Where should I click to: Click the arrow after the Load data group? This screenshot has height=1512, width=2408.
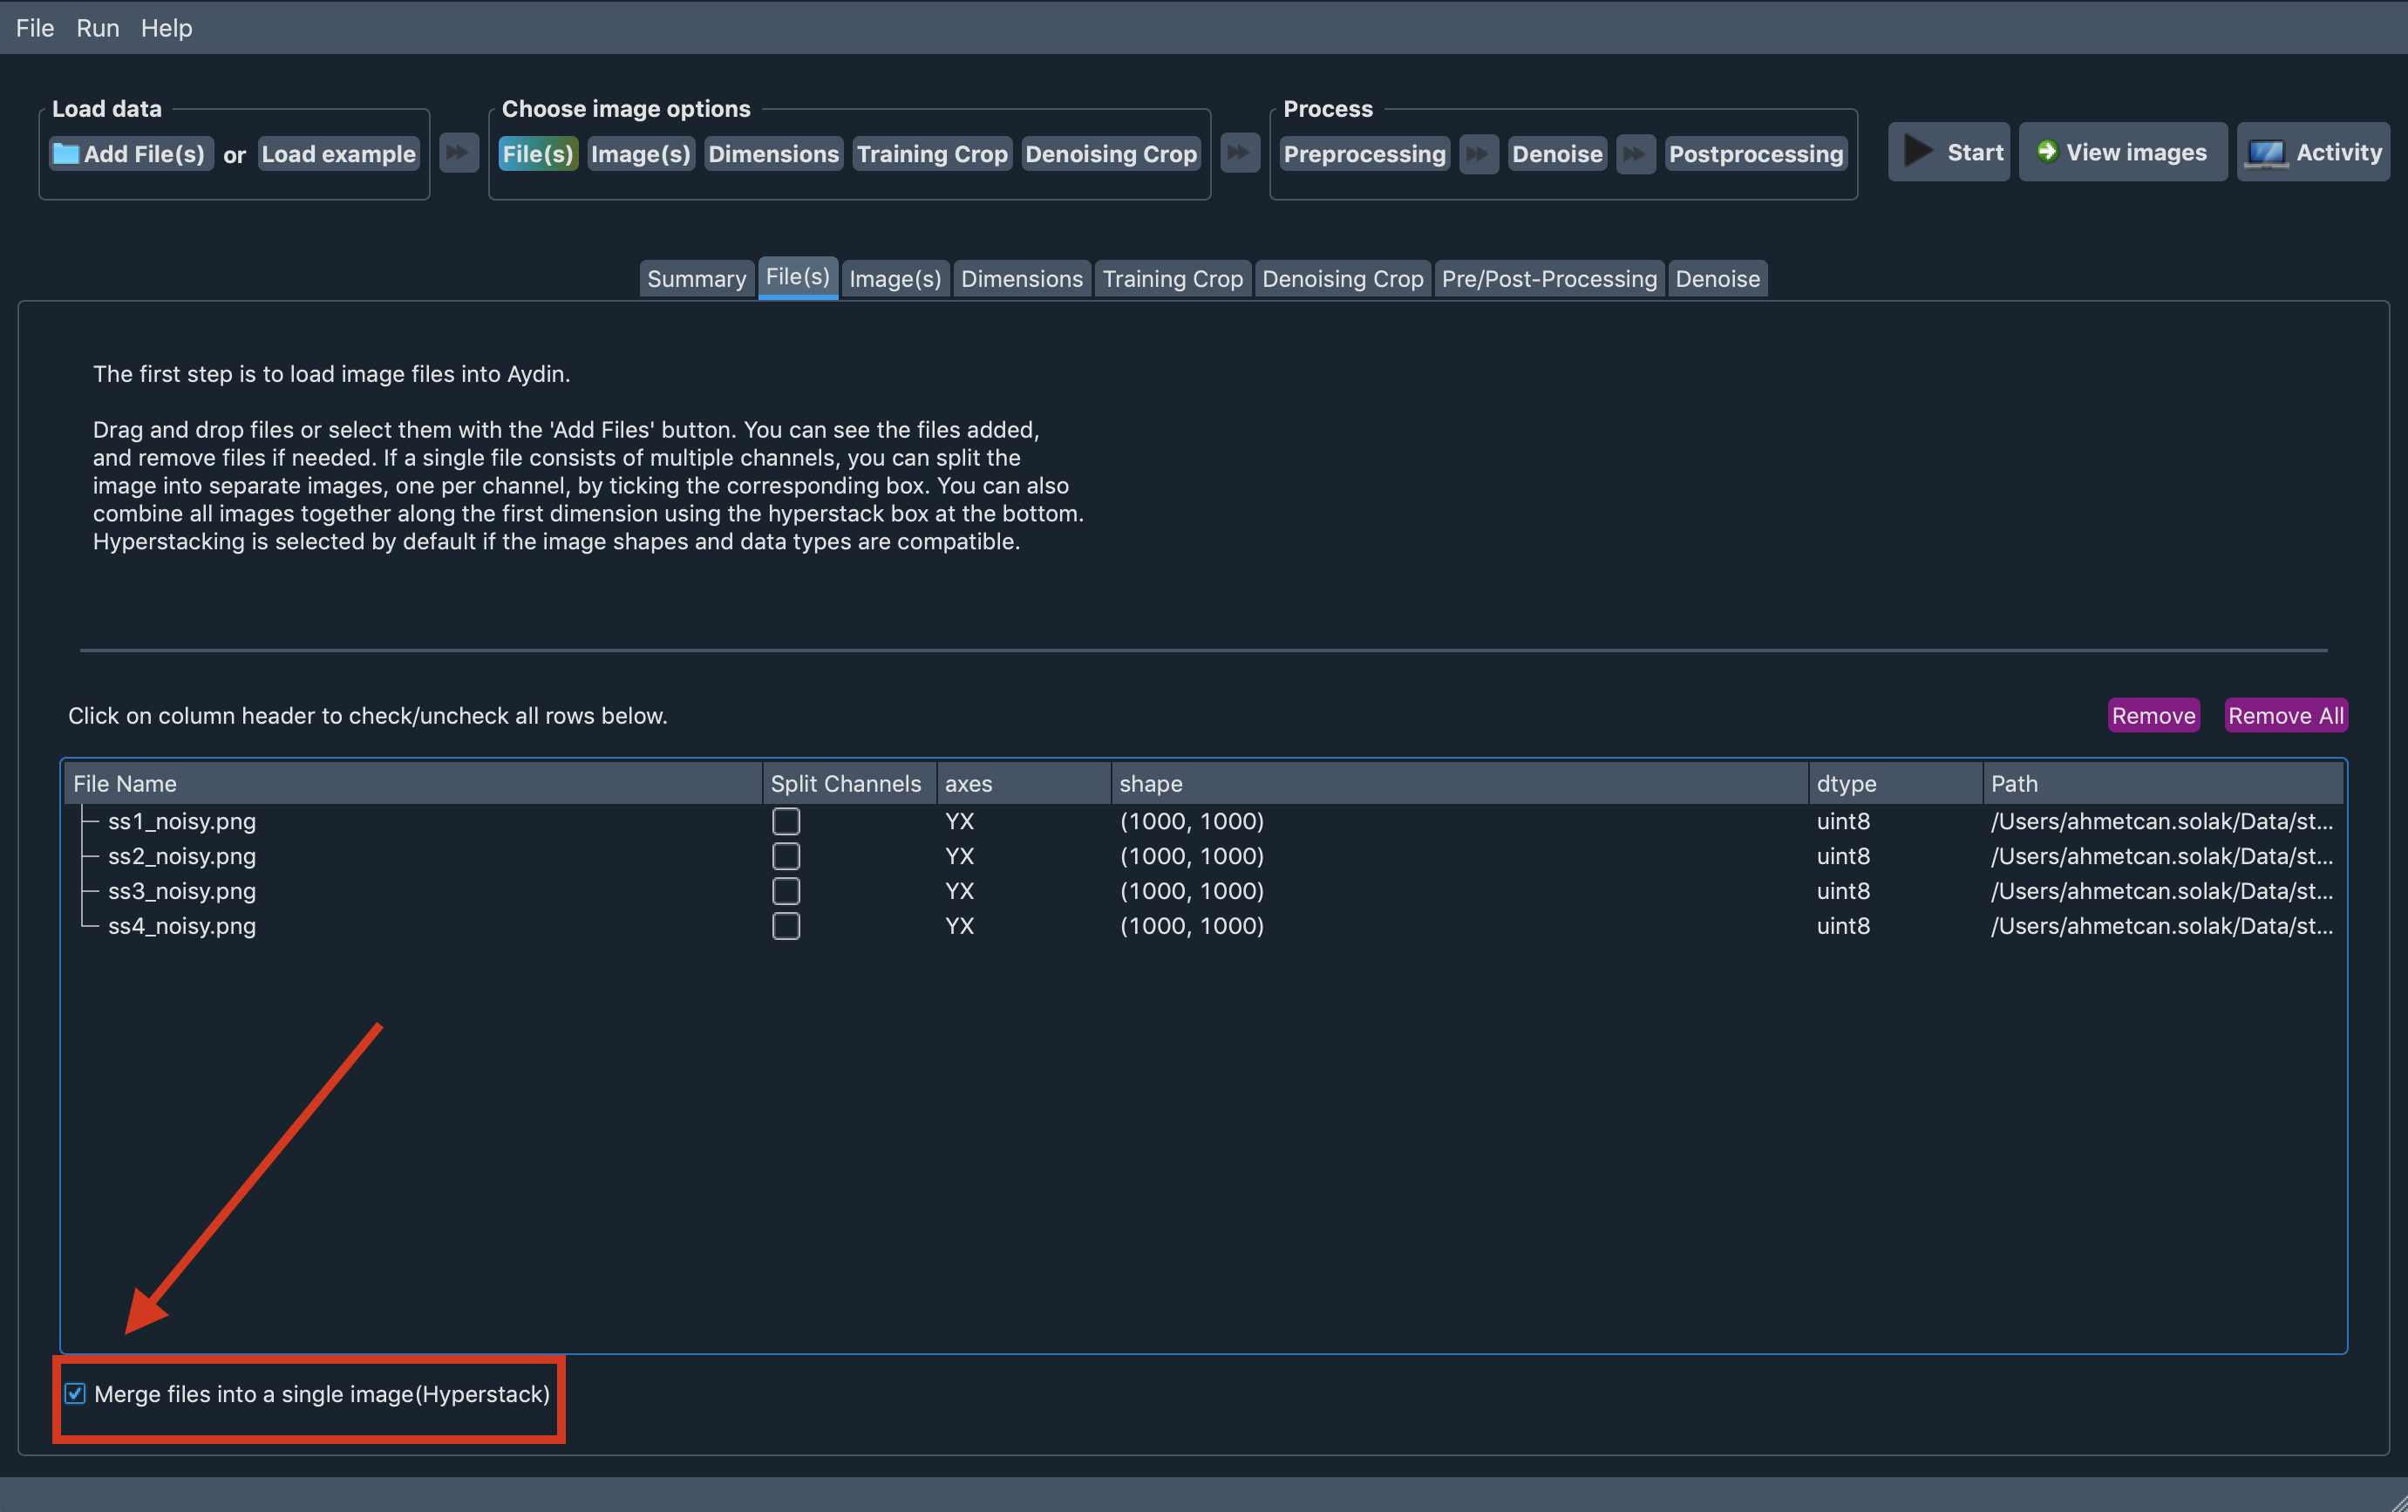[459, 153]
